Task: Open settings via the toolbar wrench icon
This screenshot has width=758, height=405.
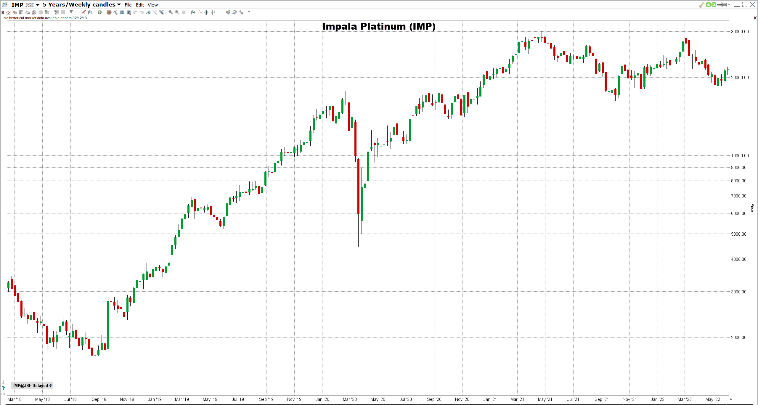Action: (241, 12)
